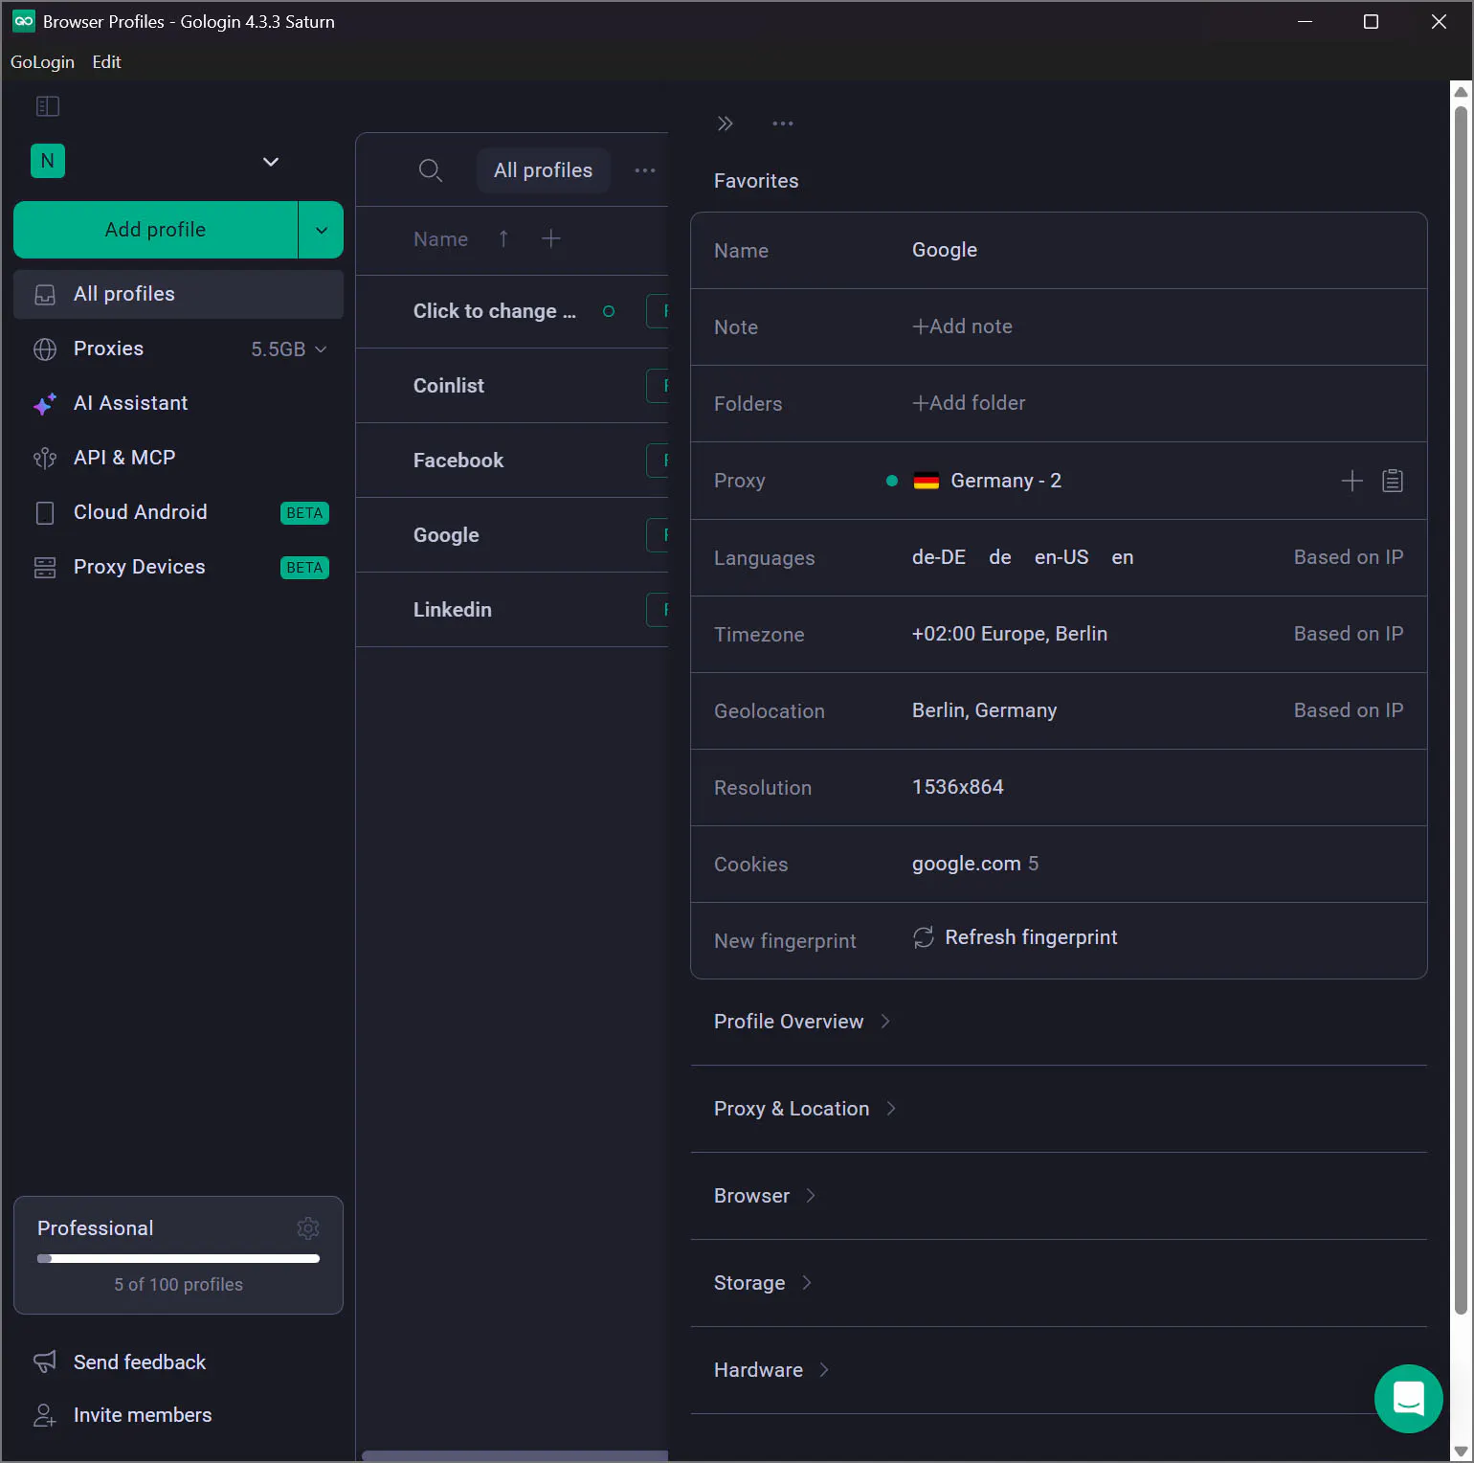Open the profile search magnifier
The image size is (1474, 1463).
pyautogui.click(x=431, y=170)
